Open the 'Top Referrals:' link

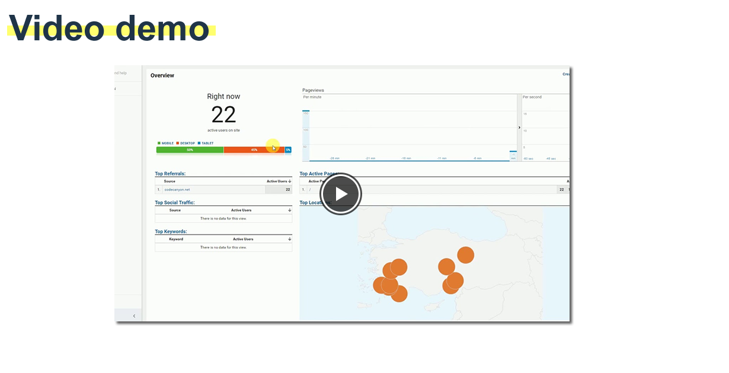(x=170, y=174)
